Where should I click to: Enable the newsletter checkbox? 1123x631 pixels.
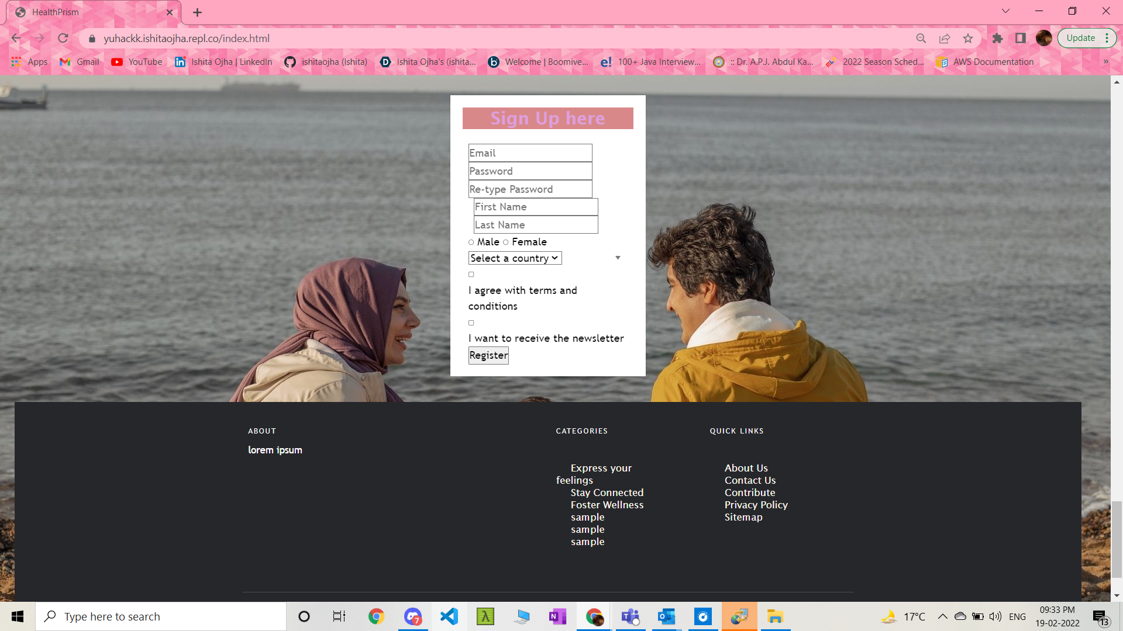471,323
